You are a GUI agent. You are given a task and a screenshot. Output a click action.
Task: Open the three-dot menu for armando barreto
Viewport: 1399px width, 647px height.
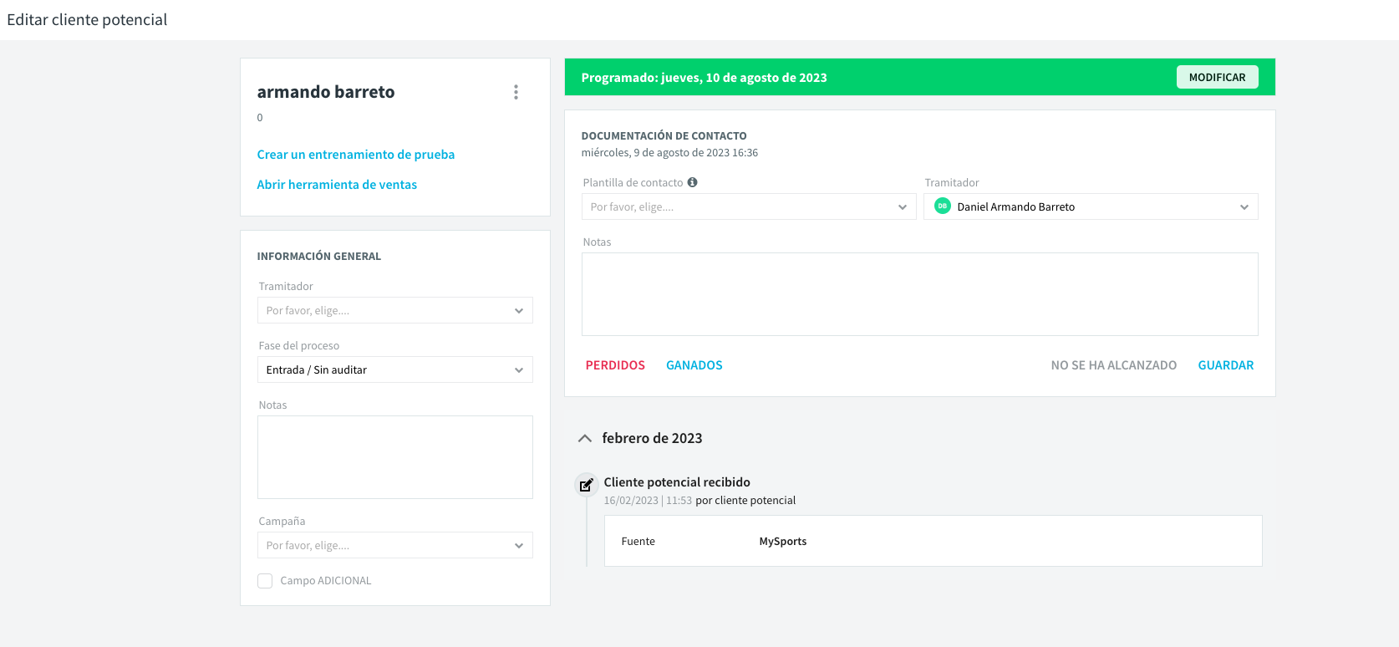[516, 92]
